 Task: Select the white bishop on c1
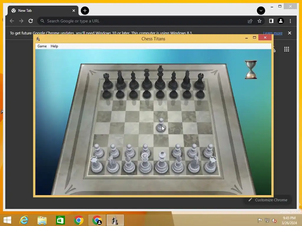point(129,165)
